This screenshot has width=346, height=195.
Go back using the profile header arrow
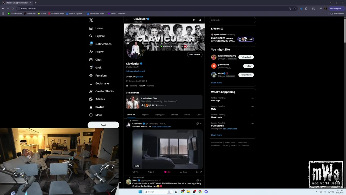pyautogui.click(x=127, y=20)
